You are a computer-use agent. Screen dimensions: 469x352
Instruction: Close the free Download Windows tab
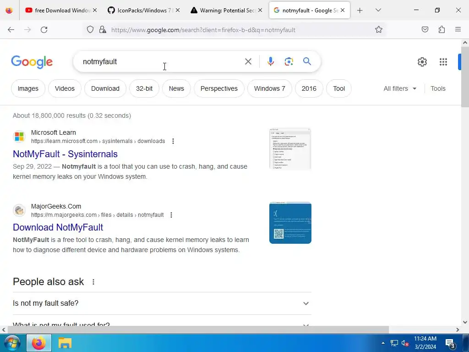pos(95,10)
